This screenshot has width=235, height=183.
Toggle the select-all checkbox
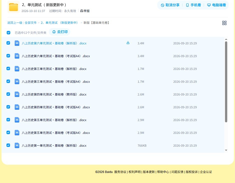(8, 33)
